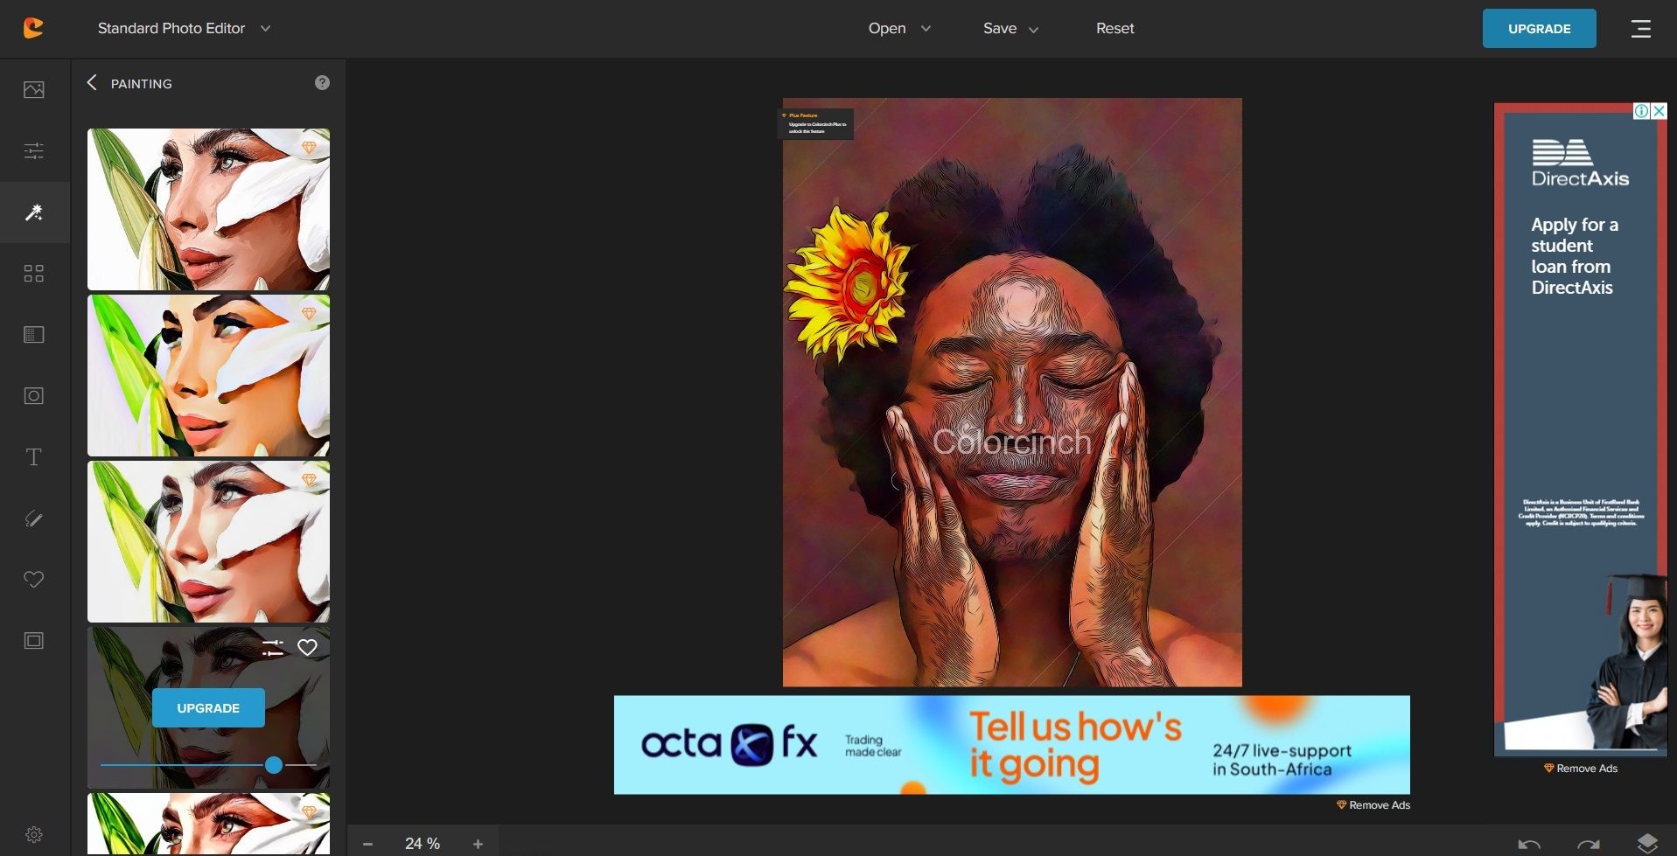Click Remove Ads under bottom banner
The width and height of the screenshot is (1677, 856).
tap(1373, 805)
